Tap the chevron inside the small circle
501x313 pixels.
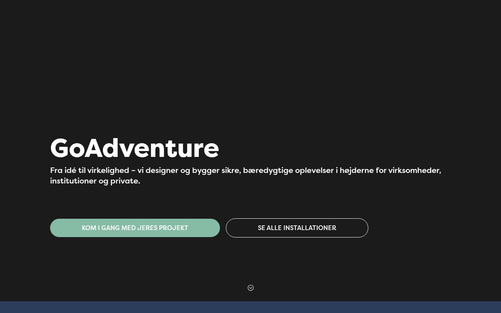coord(250,288)
